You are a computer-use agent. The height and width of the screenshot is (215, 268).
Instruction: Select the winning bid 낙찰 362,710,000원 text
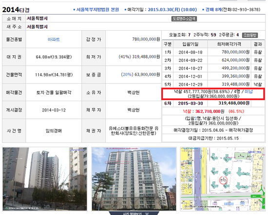coord(203,111)
